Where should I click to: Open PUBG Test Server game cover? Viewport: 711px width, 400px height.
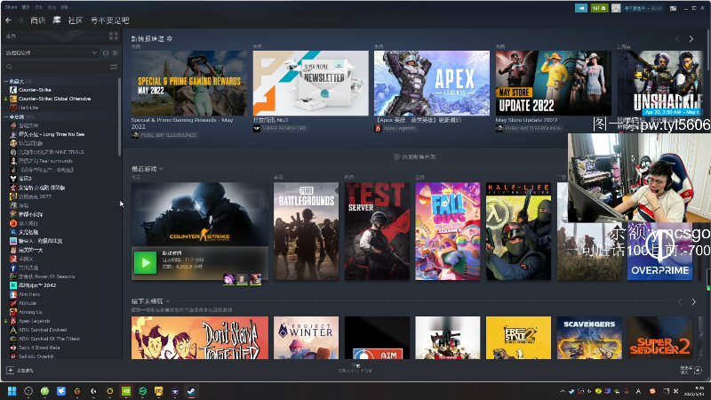click(x=377, y=231)
